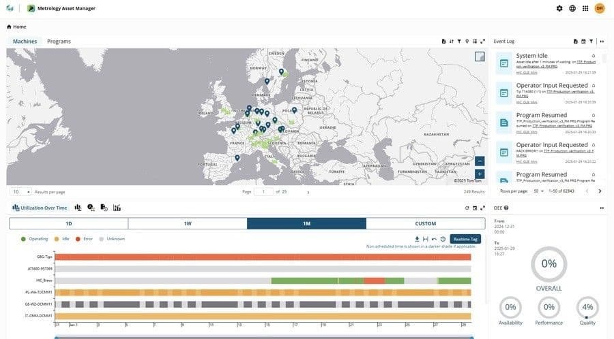The image size is (614, 339).
Task: Switch to the Programs tab
Action: point(59,42)
